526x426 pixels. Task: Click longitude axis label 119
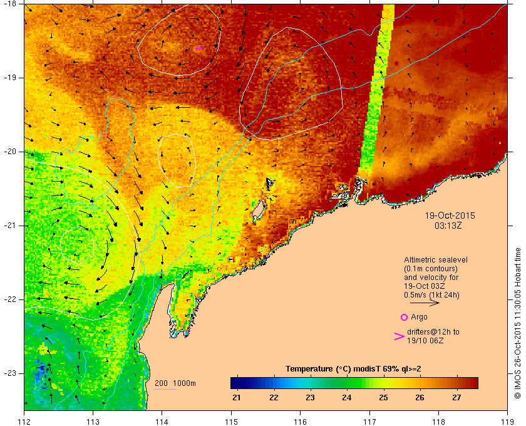(507, 422)
